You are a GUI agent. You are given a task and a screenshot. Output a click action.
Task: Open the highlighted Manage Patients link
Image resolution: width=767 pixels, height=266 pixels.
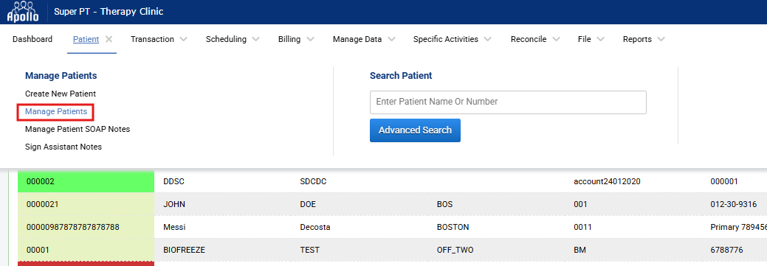pos(56,112)
